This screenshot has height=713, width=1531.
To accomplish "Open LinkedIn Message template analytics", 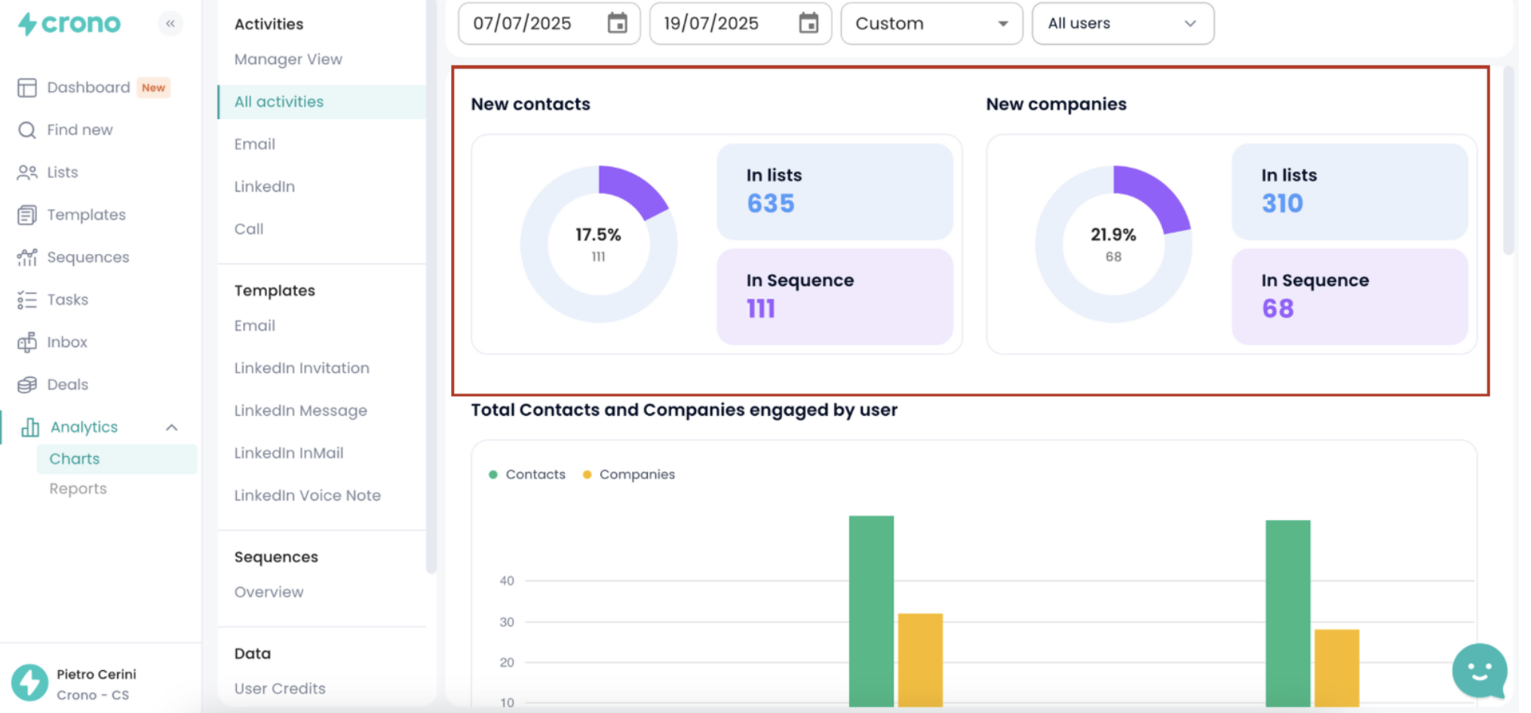I will [301, 411].
